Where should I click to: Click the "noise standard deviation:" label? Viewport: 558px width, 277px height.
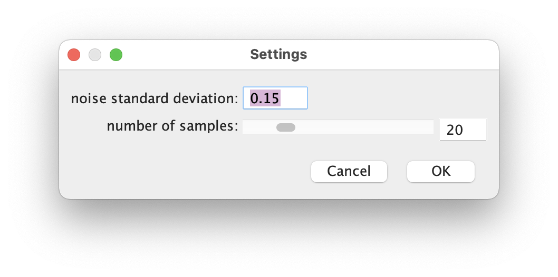point(155,98)
